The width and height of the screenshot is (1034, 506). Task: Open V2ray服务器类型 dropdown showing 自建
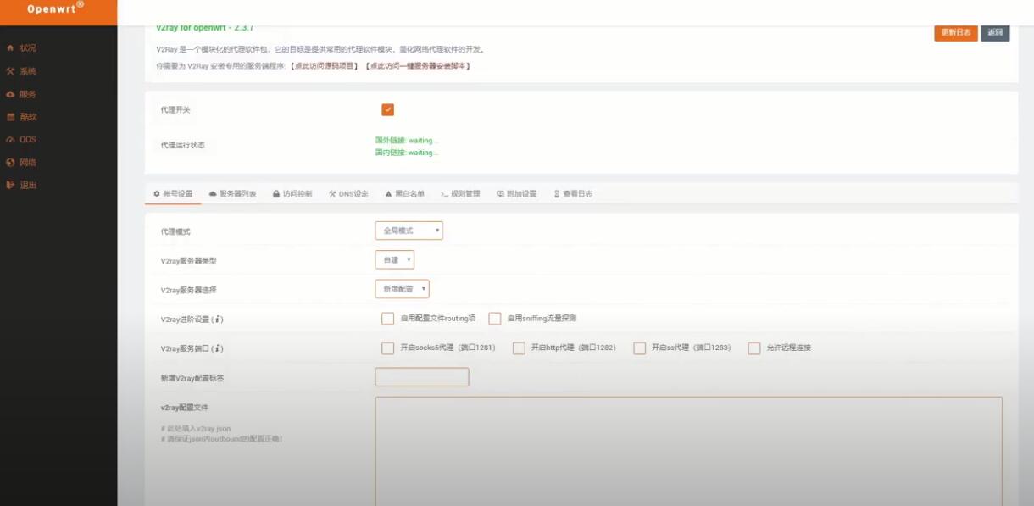(394, 260)
